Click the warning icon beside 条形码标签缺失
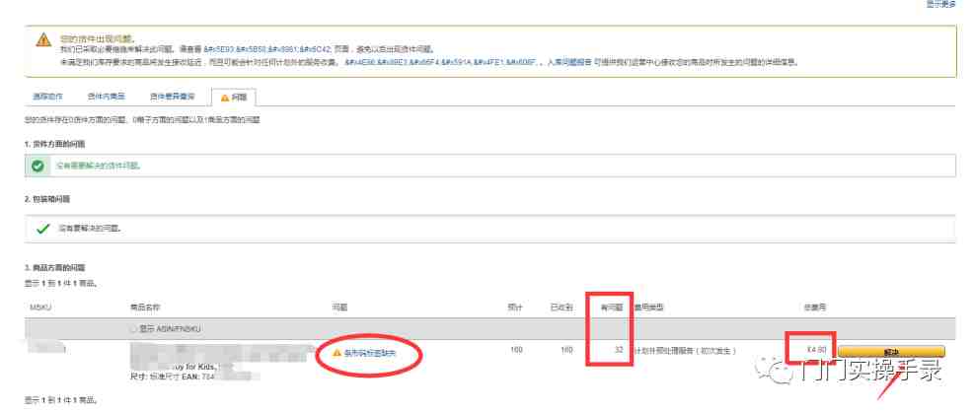This screenshot has height=412, width=973. [x=337, y=353]
